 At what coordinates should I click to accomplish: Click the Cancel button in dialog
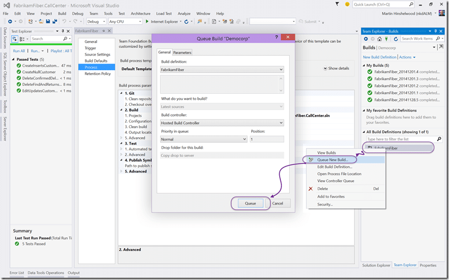(x=278, y=204)
